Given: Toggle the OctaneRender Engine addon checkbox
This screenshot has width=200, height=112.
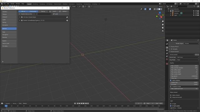Looking at the screenshot, I should (22, 21).
